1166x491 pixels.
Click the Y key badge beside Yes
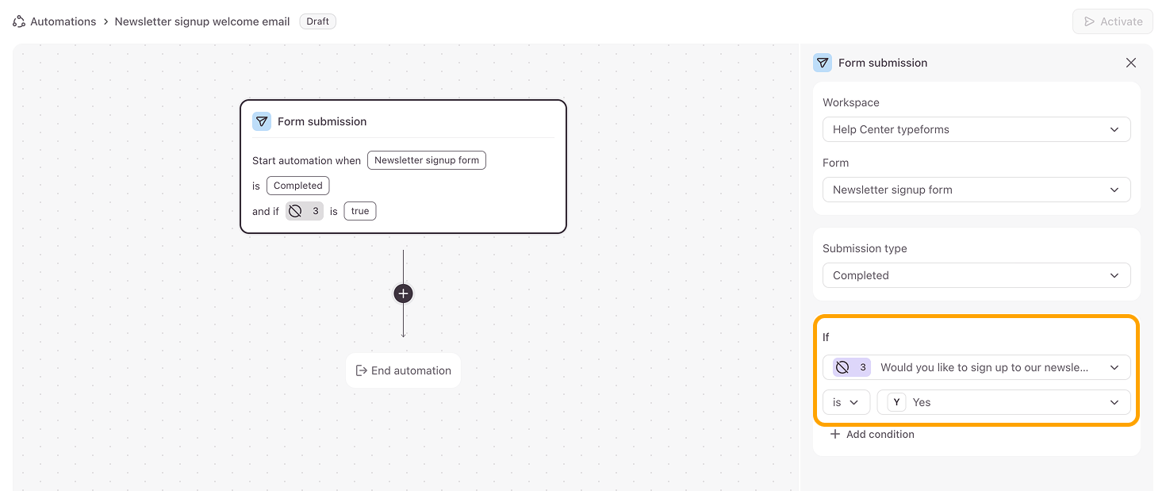click(x=896, y=402)
